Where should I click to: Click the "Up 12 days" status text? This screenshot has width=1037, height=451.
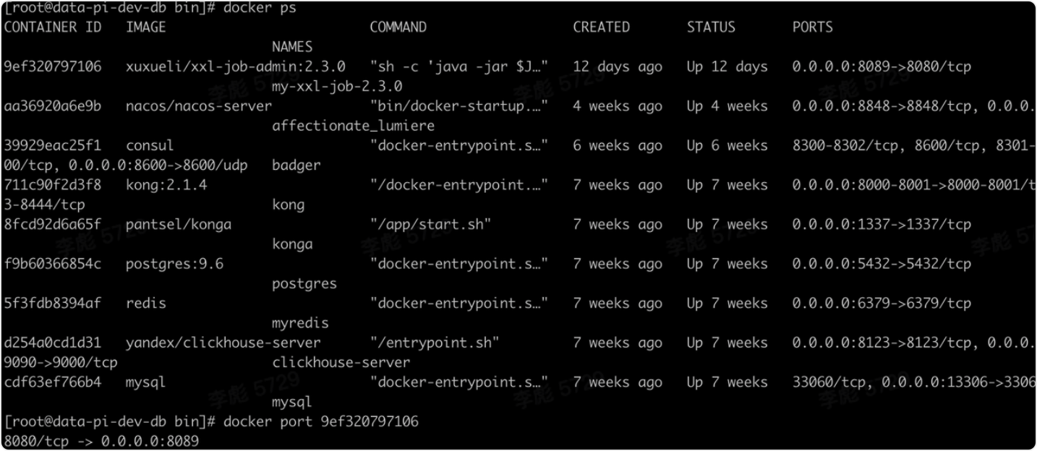point(727,66)
